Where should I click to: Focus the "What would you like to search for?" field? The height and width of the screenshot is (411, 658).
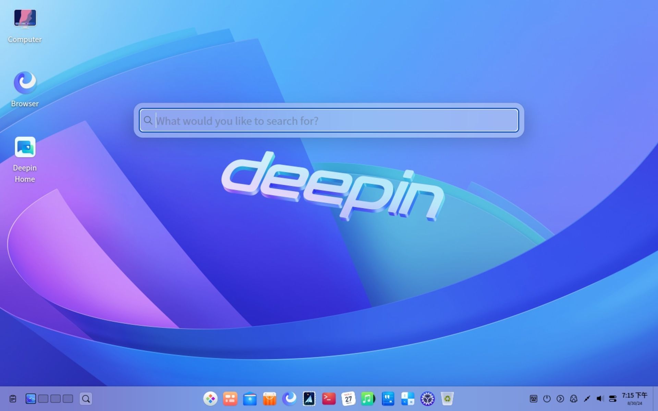pyautogui.click(x=329, y=120)
